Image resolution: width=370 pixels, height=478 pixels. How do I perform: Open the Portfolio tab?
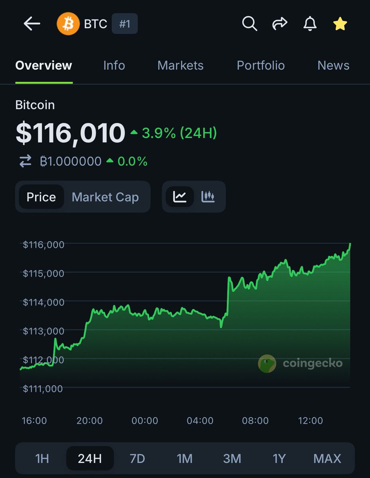(x=261, y=65)
